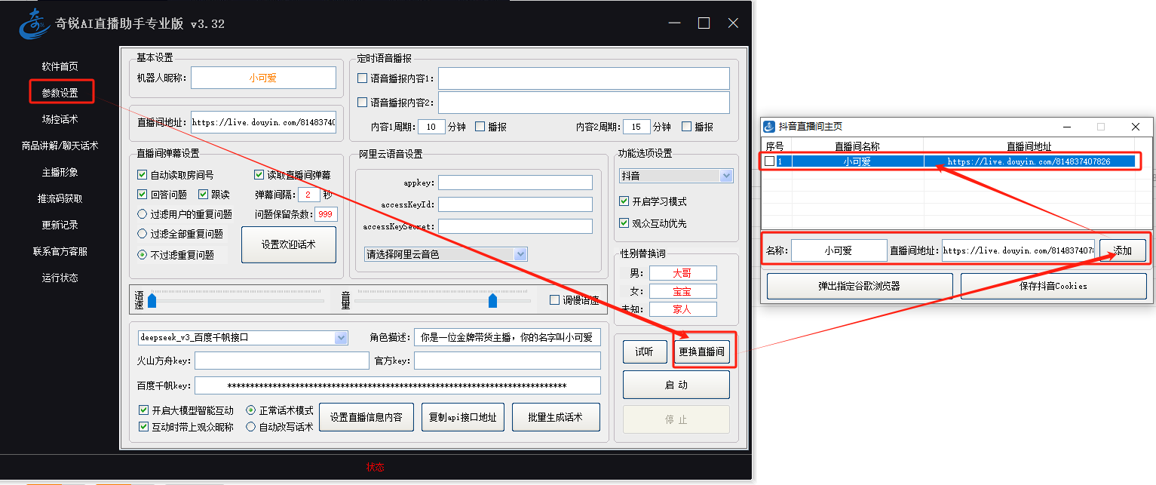Click 女 replacement field showing 宝宝
The height and width of the screenshot is (485, 1156).
point(682,291)
